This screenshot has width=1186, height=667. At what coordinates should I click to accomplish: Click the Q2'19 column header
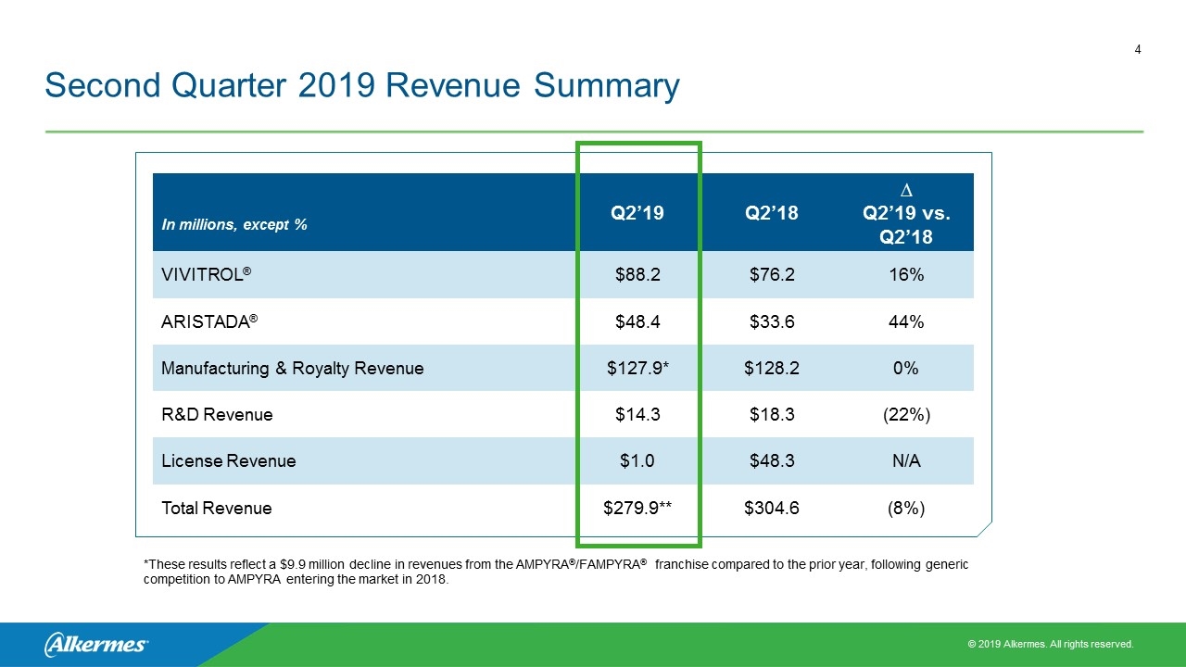[637, 213]
